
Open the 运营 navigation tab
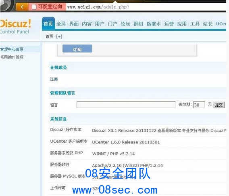[169, 24]
